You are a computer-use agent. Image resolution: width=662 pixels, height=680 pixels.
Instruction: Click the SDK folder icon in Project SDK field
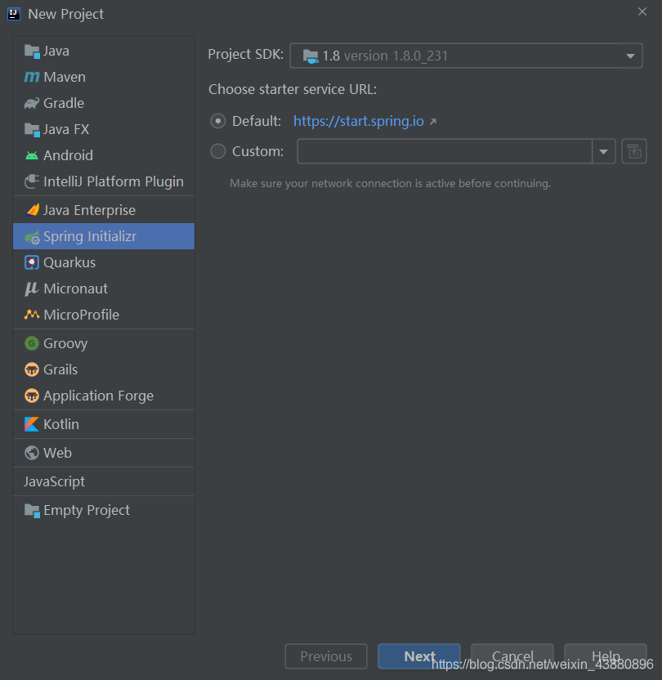(x=311, y=56)
